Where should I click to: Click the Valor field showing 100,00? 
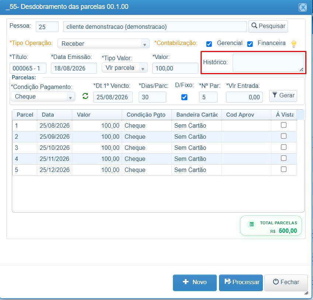(x=175, y=68)
